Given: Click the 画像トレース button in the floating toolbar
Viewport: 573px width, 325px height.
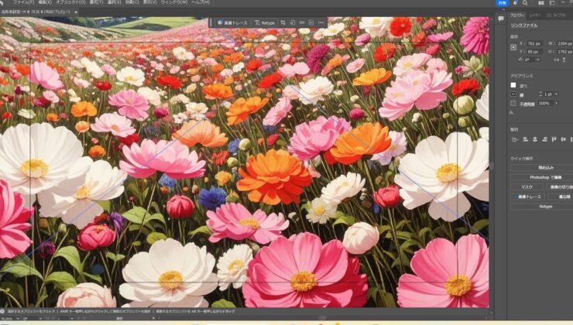Looking at the screenshot, I should 232,23.
